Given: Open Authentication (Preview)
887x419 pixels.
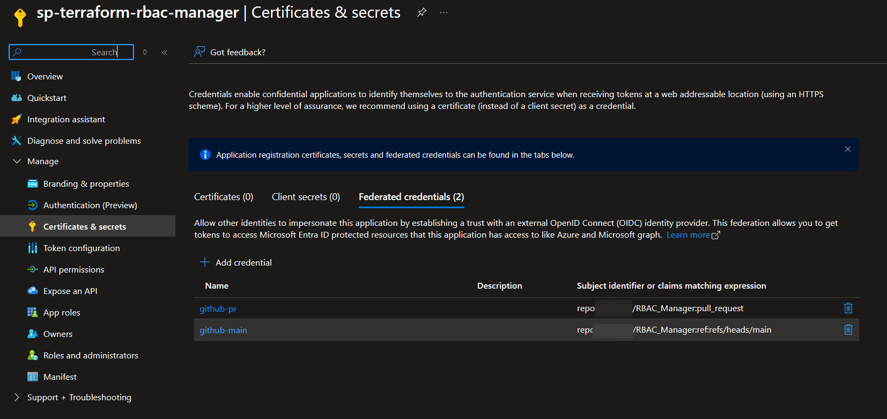Looking at the screenshot, I should [x=90, y=205].
